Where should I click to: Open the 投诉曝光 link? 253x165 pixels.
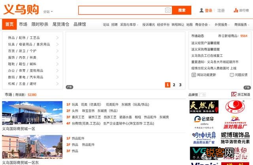[149, 25]
